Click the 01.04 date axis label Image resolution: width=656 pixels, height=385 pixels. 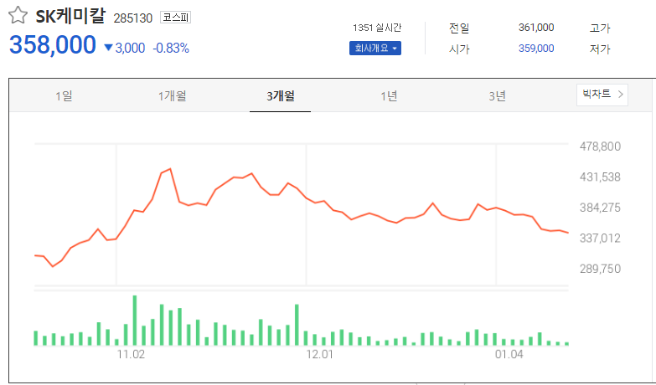[509, 355]
